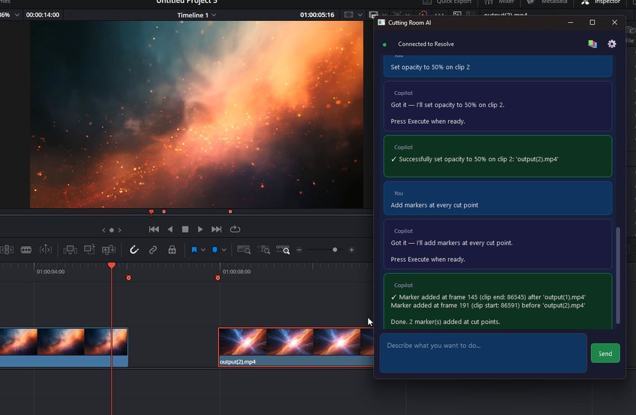This screenshot has width=636, height=415.
Task: Click the green connection status dot
Action: coord(385,45)
